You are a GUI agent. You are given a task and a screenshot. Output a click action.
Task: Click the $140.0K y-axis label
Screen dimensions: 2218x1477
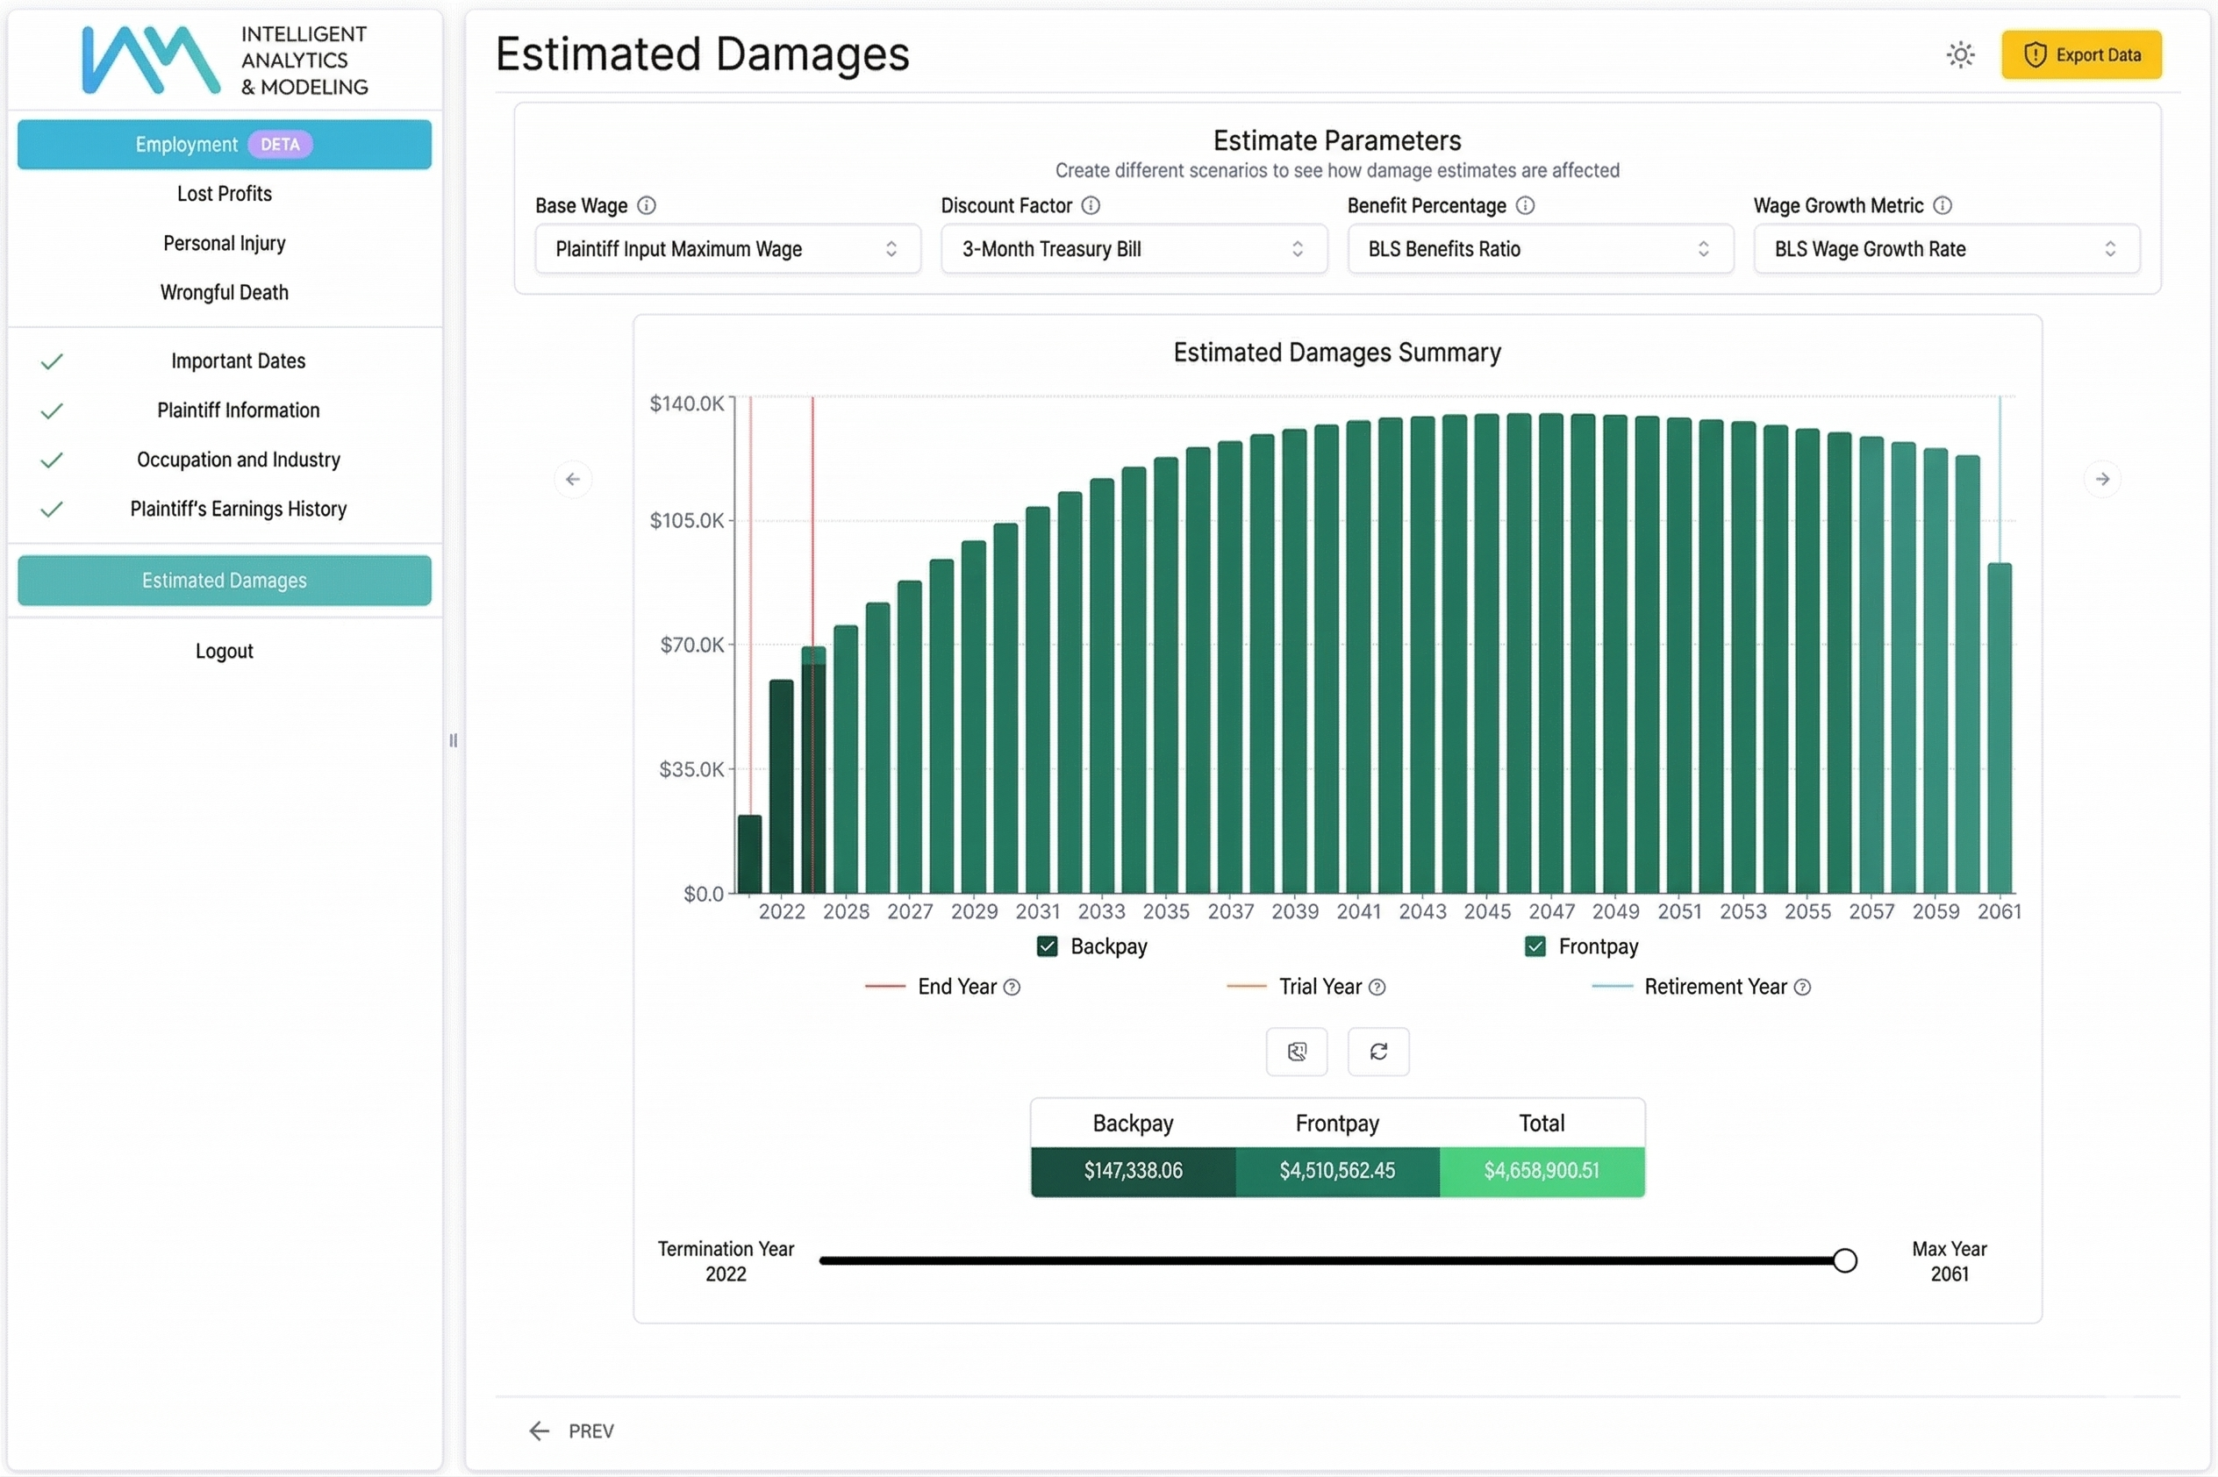click(x=687, y=404)
